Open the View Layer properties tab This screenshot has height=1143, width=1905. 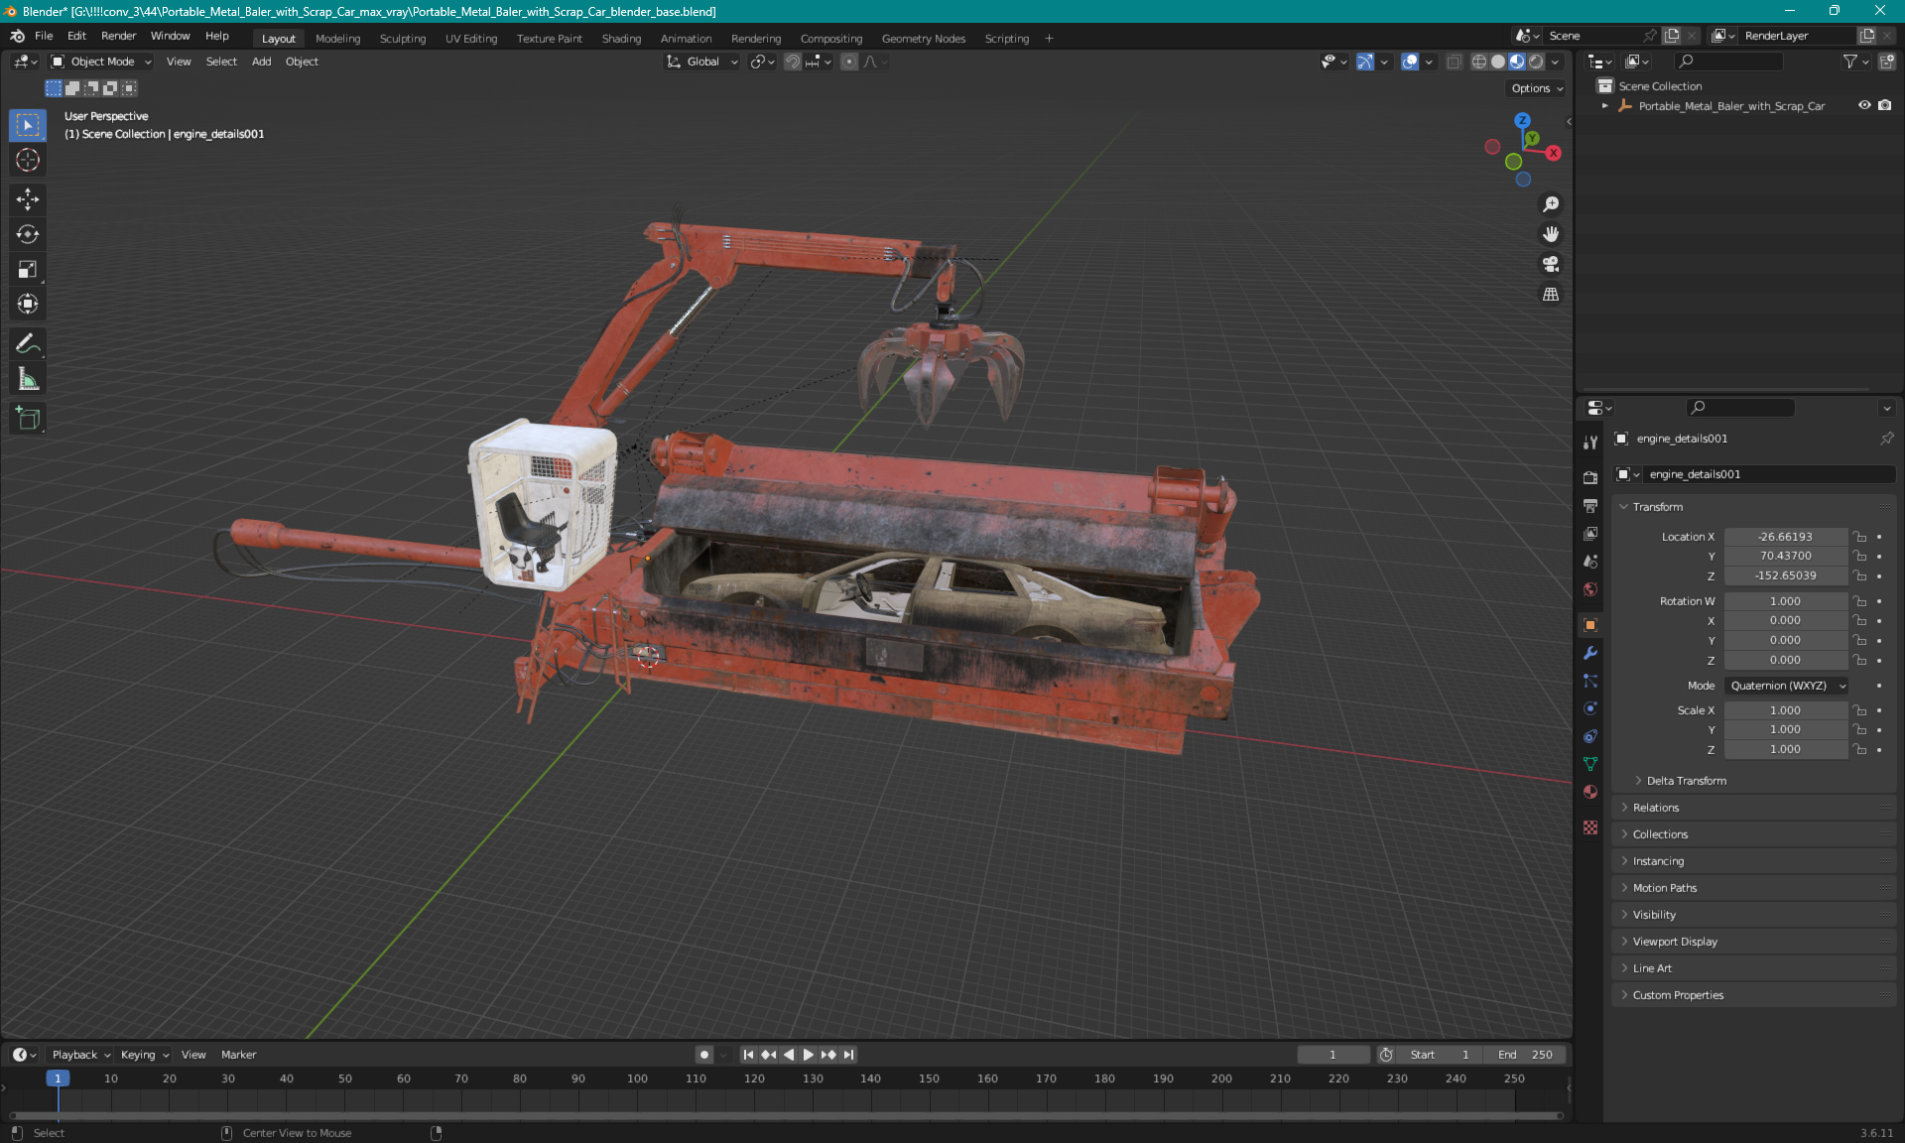tap(1590, 533)
